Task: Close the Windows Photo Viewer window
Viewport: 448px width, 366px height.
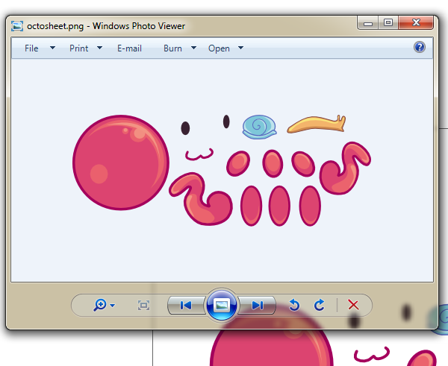Action: [x=416, y=24]
